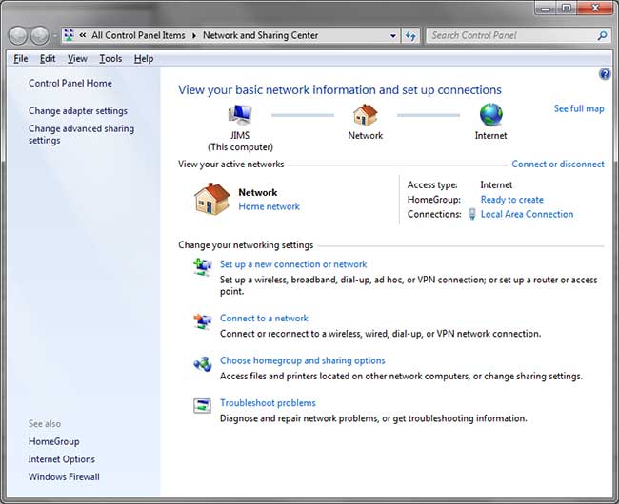The width and height of the screenshot is (619, 504).
Task: Click the Forward navigation arrow button
Action: click(x=40, y=36)
